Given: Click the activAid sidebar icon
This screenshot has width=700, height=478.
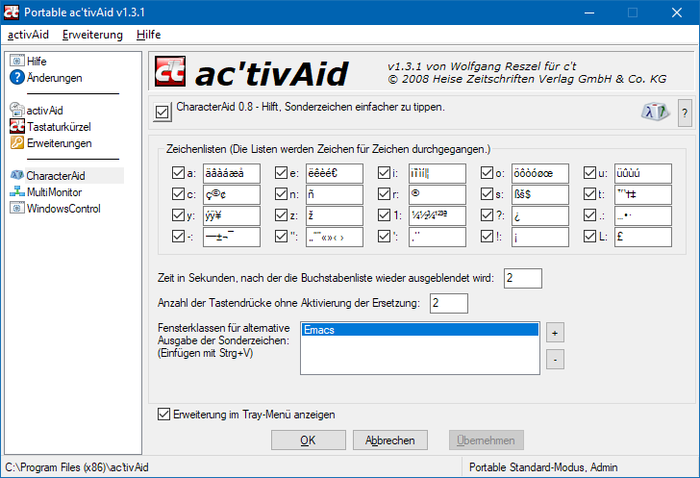Looking at the screenshot, I should coord(17,110).
